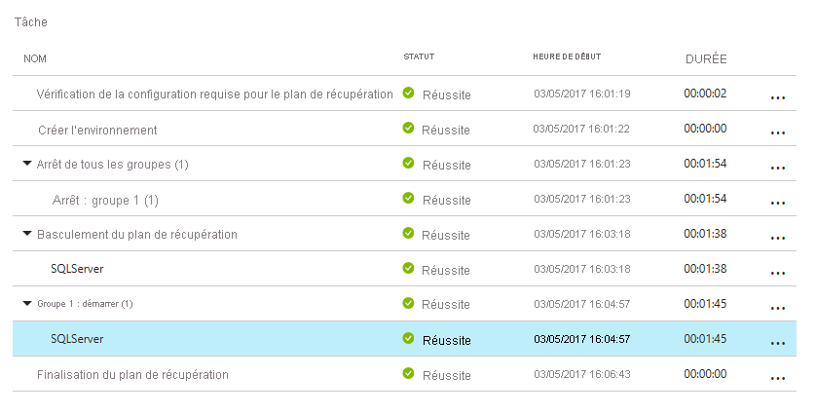Screen dimensions: 817x414
Task: Open ellipsis menu for Arrêt : groupe 1 row
Action: 777,203
